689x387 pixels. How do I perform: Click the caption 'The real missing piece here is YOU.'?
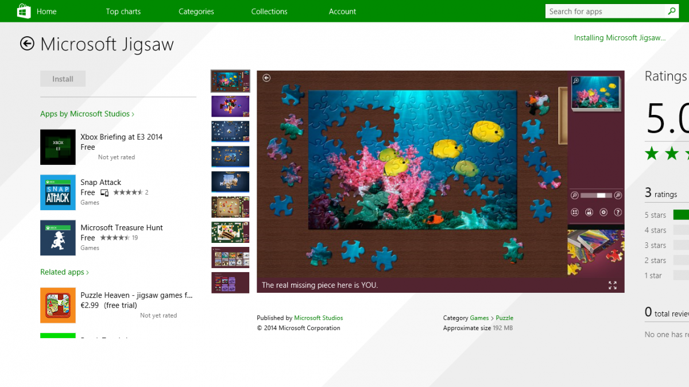320,285
